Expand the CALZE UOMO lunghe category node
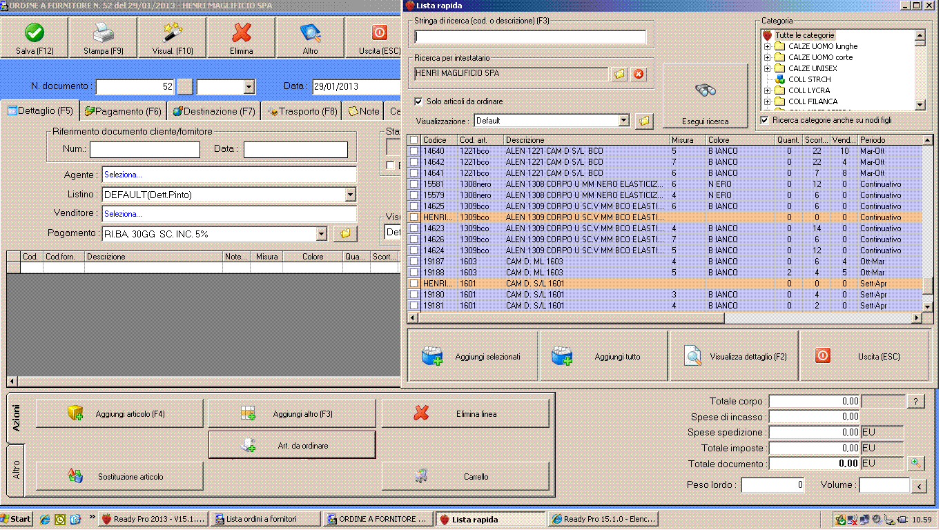The width and height of the screenshot is (943, 530). pos(767,46)
